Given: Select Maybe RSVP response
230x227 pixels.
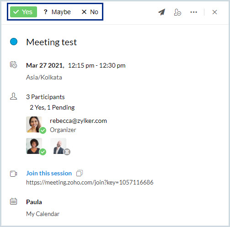Looking at the screenshot, I should [57, 12].
